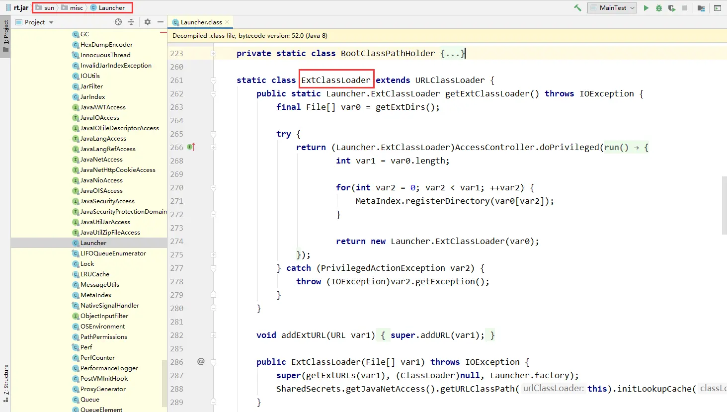Expand lambda fold marker on line 266
This screenshot has width=727, height=412.
213,147
